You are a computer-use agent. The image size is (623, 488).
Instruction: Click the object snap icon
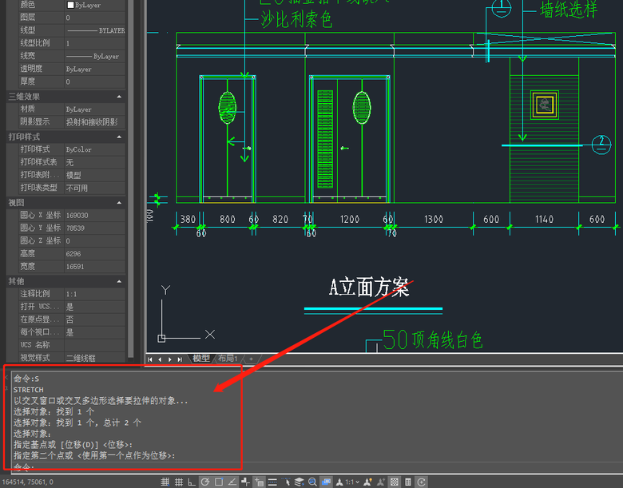pos(219,482)
